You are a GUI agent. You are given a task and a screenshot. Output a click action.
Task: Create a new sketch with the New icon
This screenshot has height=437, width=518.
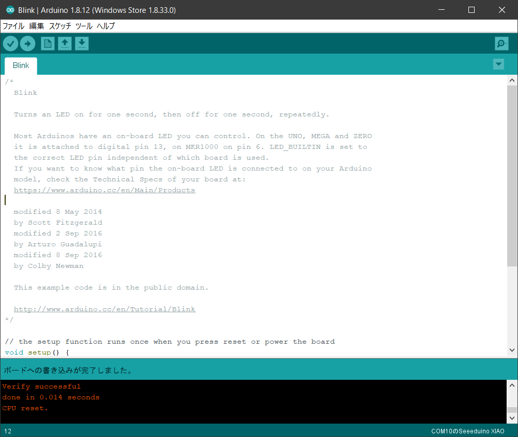click(x=48, y=43)
